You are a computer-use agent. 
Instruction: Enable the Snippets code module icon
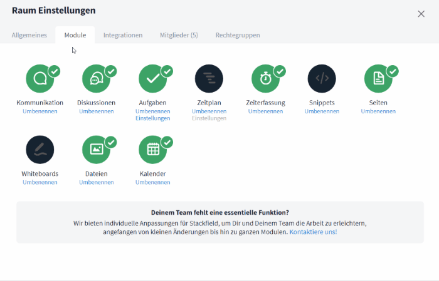coord(322,79)
